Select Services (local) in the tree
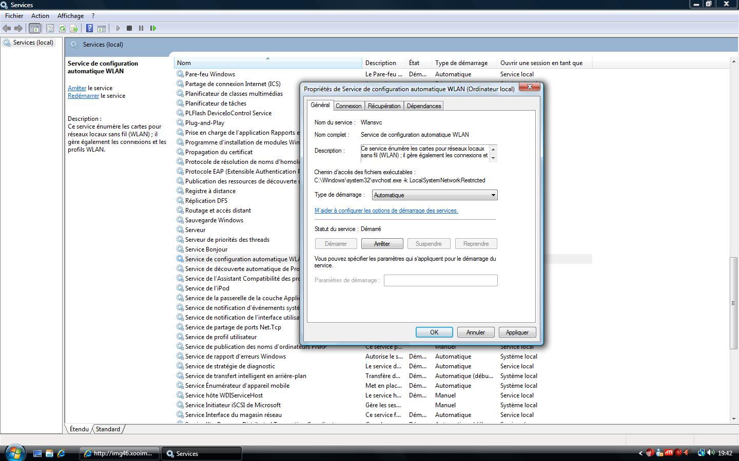This screenshot has height=461, width=739. [x=33, y=43]
